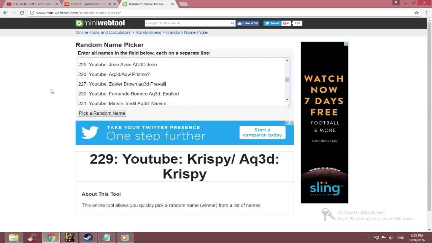Open CCleaner from the taskbar
This screenshot has height=243, width=432.
(32, 238)
